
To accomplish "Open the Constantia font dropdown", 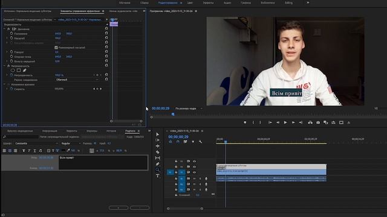I will pos(36,143).
